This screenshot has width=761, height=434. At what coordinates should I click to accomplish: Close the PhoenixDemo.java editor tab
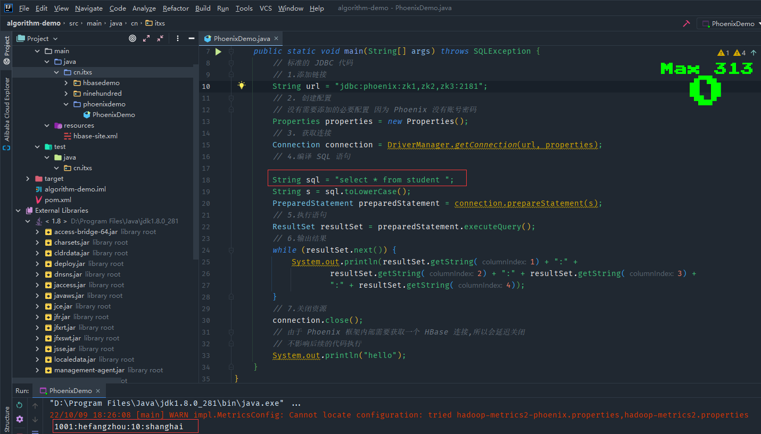pos(277,39)
